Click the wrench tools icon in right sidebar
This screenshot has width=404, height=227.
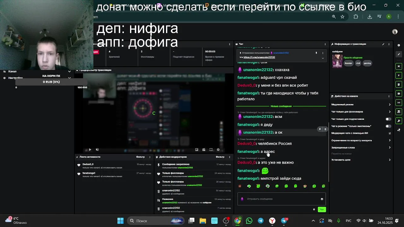pos(399,121)
